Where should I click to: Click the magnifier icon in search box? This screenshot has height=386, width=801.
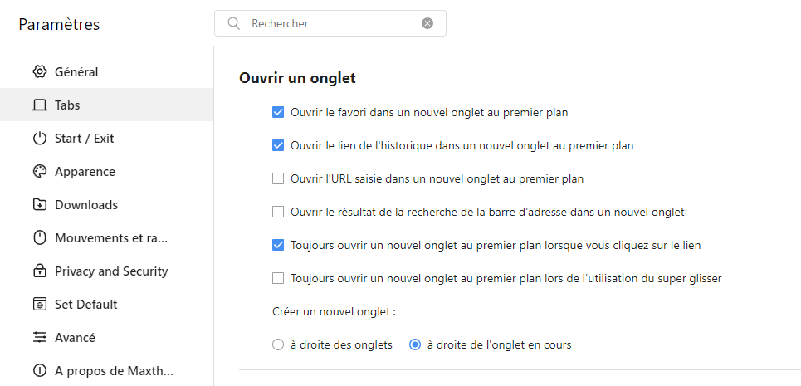[233, 23]
